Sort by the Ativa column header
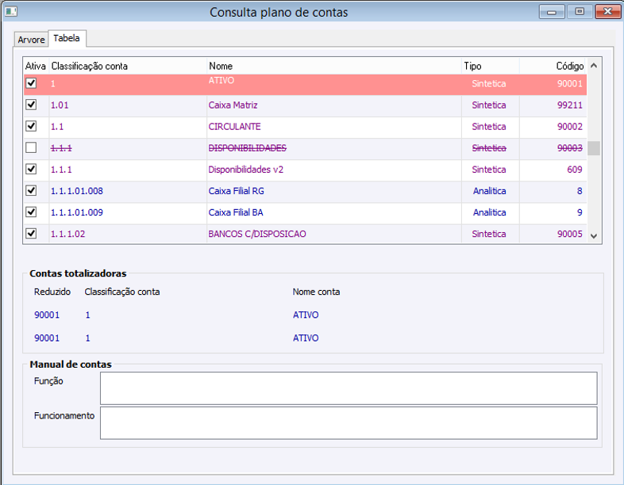 click(x=36, y=66)
